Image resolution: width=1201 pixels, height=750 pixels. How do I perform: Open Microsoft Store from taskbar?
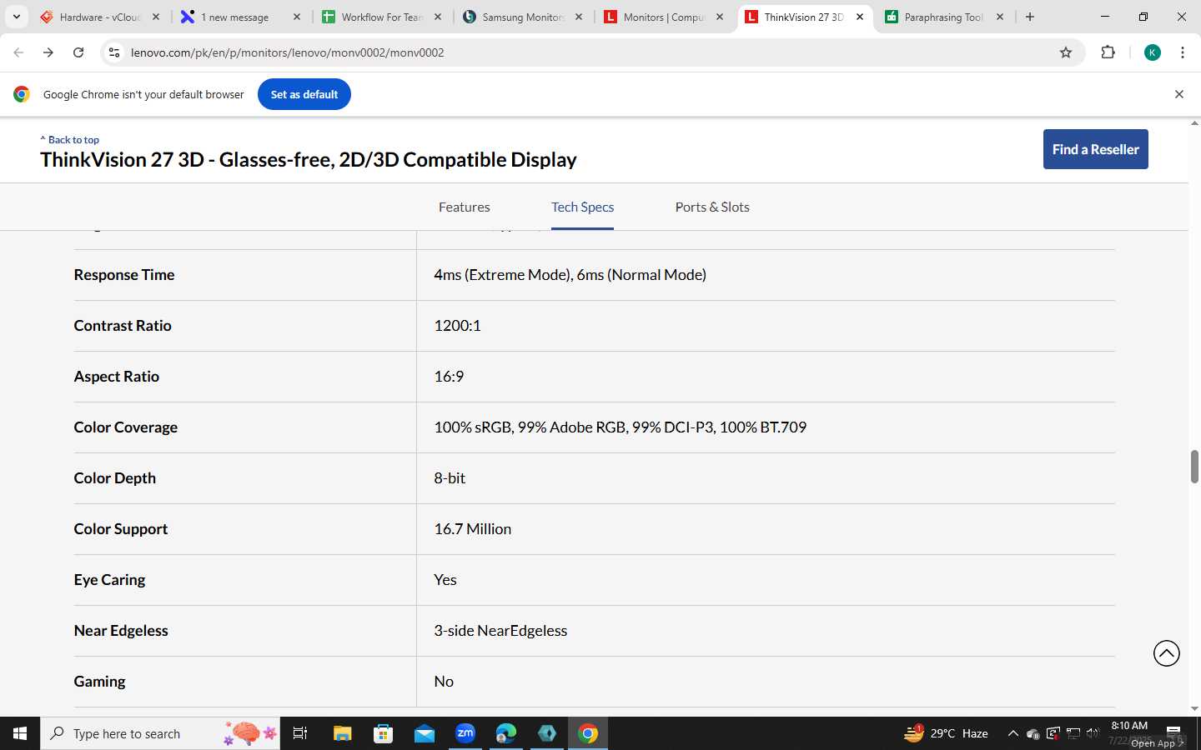click(384, 733)
